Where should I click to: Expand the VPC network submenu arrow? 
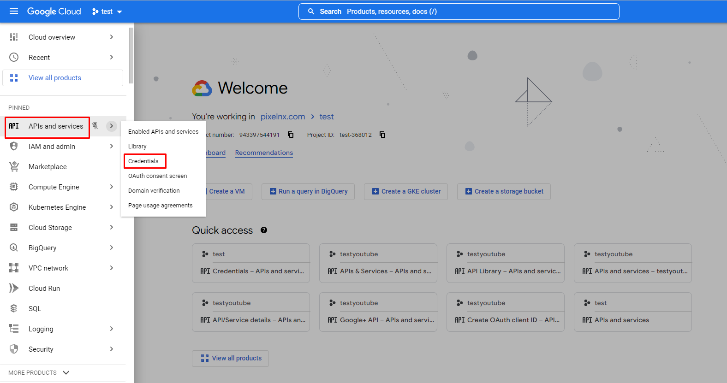point(111,268)
